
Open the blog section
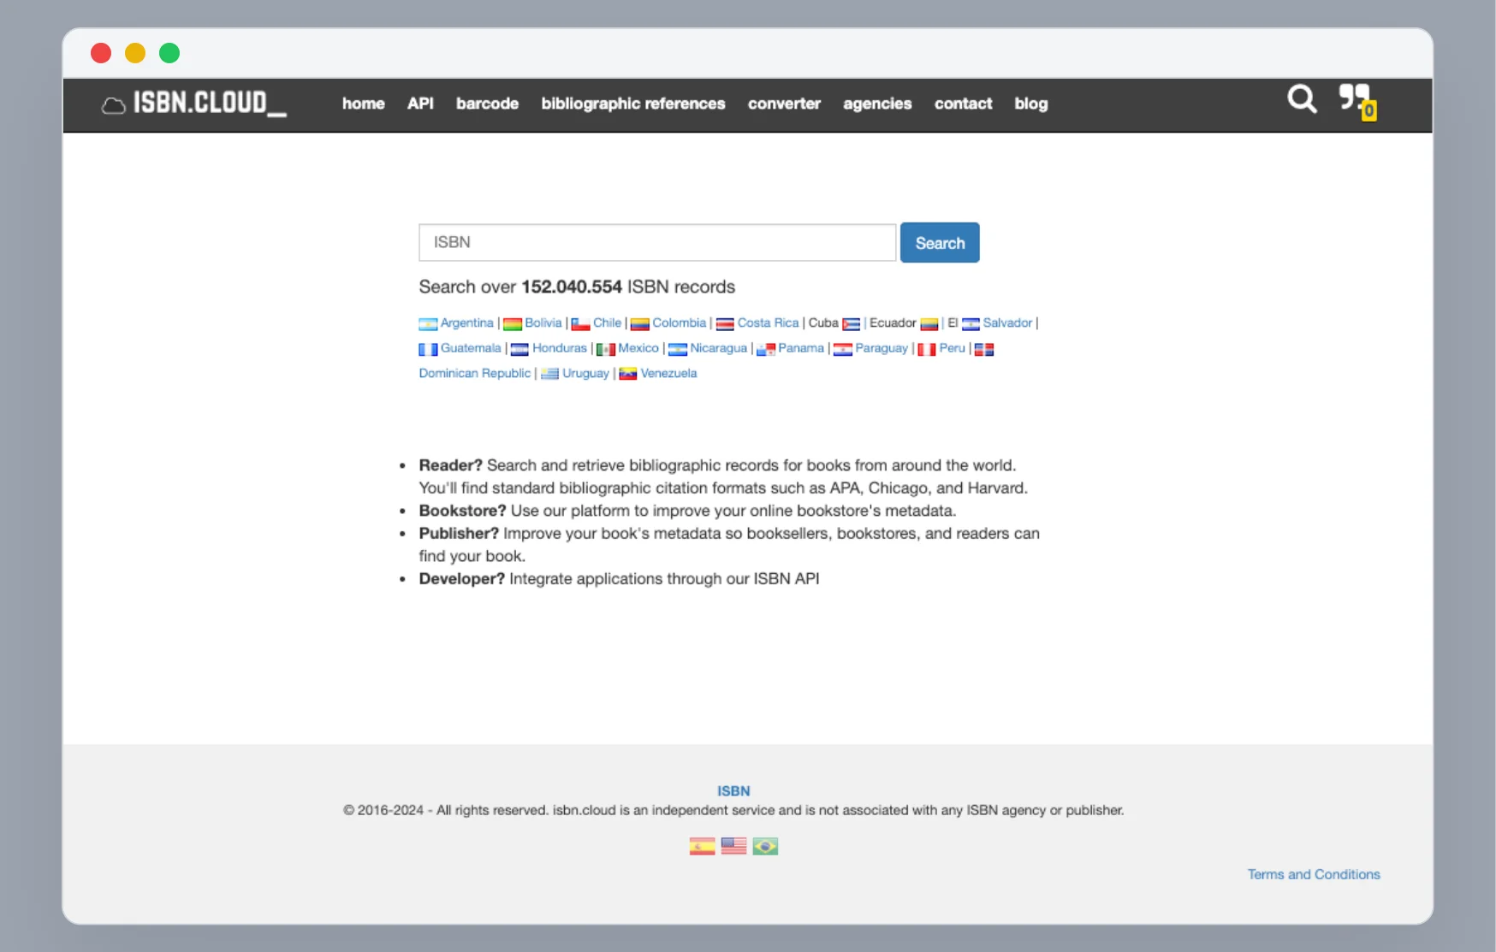[x=1030, y=103]
